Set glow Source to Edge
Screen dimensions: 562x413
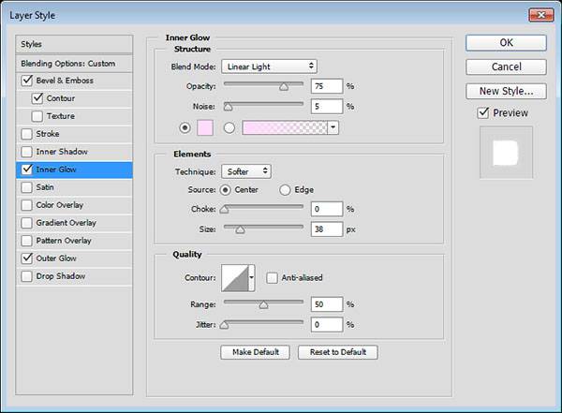pyautogui.click(x=286, y=189)
